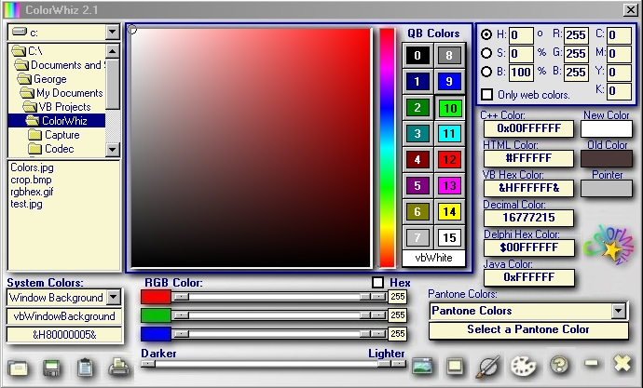Open the painter's palette icon
The height and width of the screenshot is (388, 643).
[525, 366]
